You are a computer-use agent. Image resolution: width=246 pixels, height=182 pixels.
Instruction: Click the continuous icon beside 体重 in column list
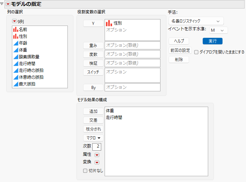point(16,50)
